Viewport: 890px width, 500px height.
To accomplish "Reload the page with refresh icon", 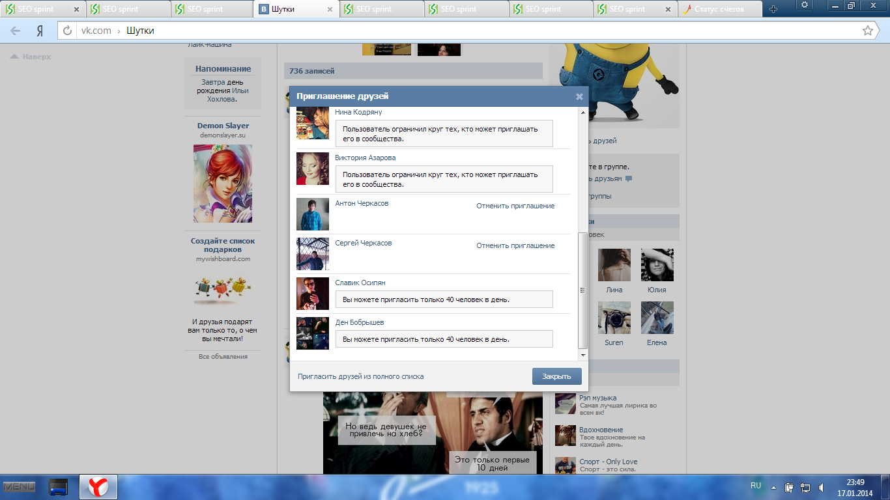I will 67,31.
